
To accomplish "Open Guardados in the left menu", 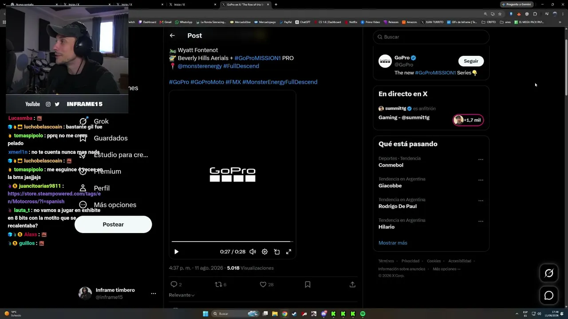I will pyautogui.click(x=103, y=138).
